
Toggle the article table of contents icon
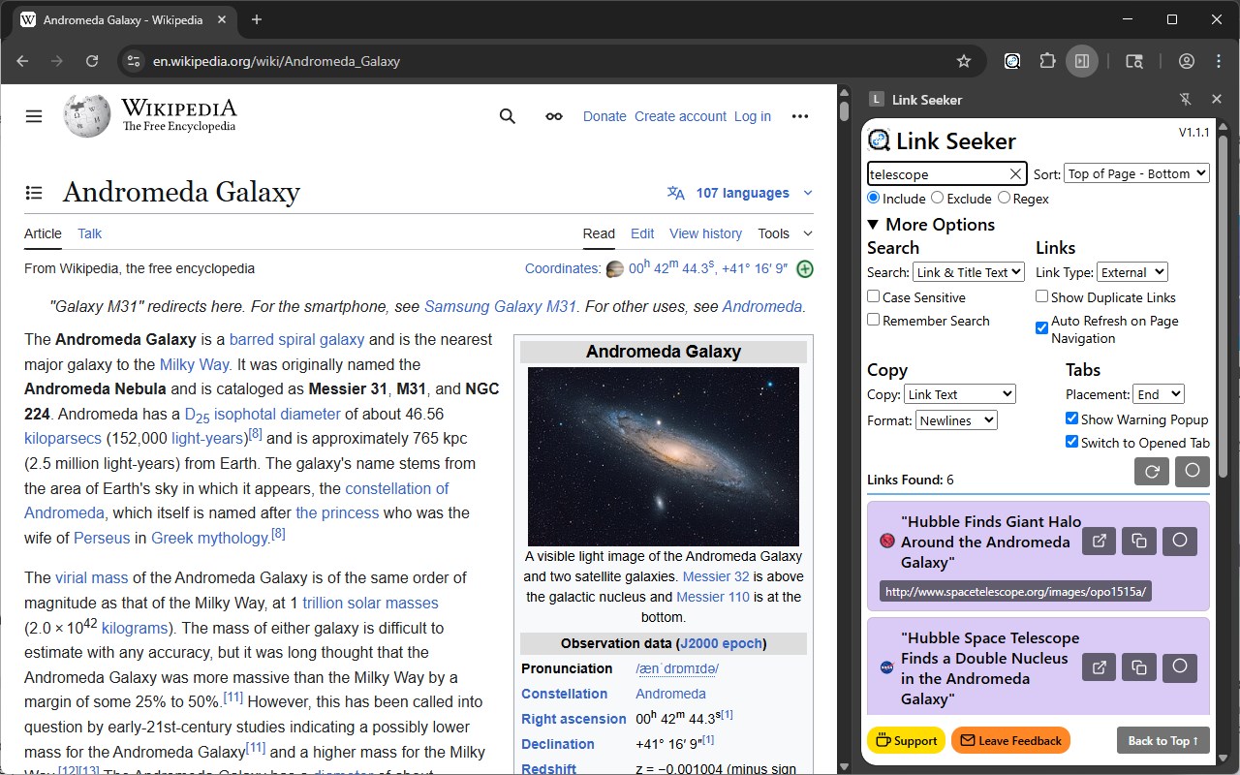pyautogui.click(x=34, y=193)
